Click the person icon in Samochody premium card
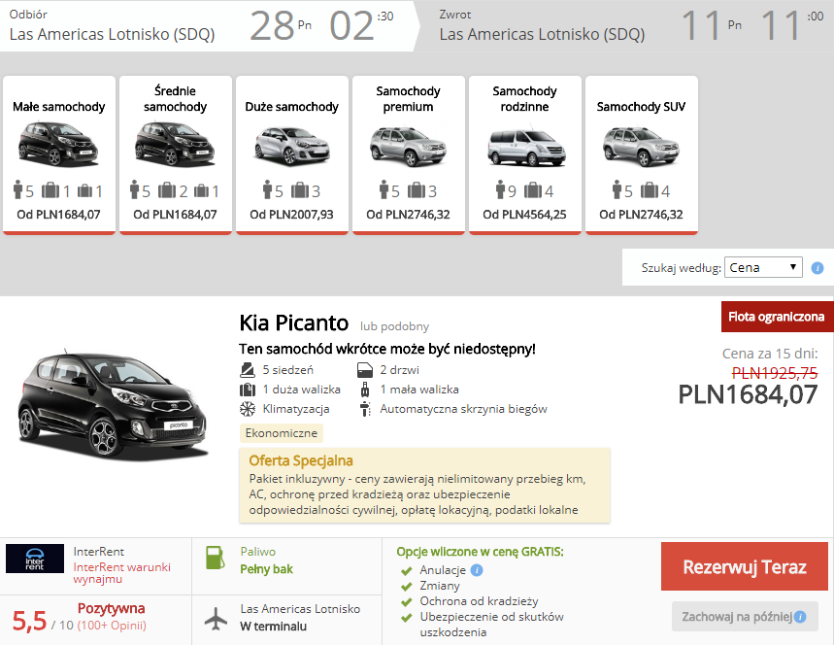Screen dimensions: 834x645 click(384, 189)
